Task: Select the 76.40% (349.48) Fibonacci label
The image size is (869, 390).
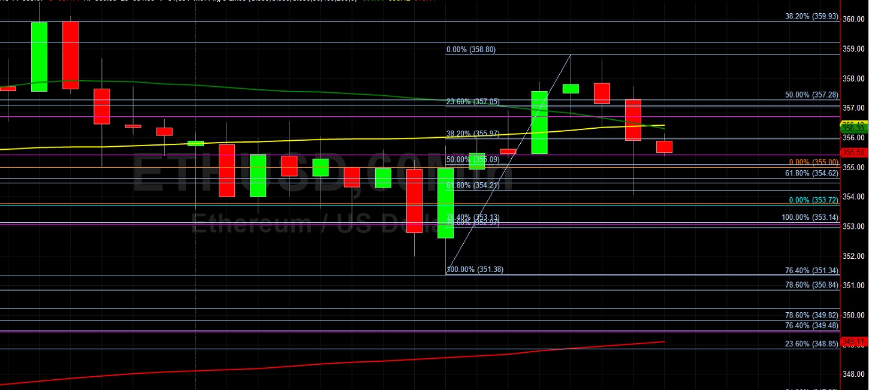Action: pos(811,325)
